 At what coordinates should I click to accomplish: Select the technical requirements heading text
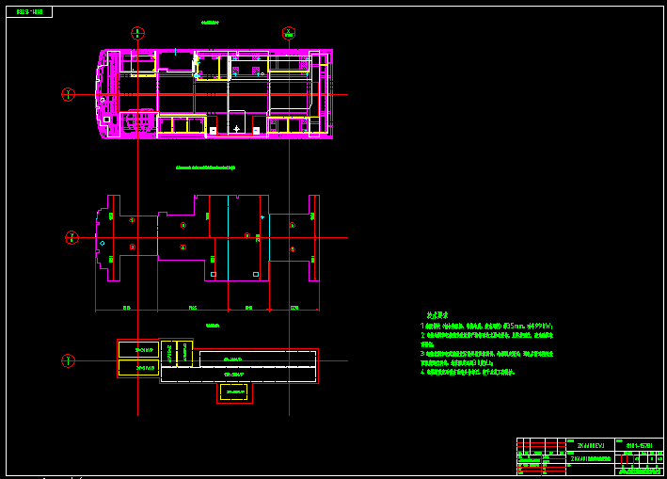point(437,315)
